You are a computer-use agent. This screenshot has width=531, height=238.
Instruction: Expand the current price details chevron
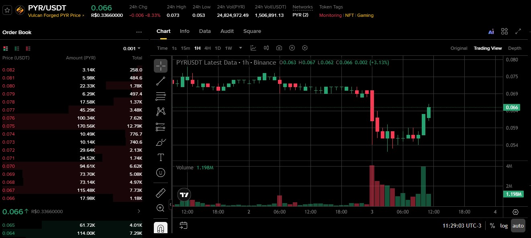139,211
